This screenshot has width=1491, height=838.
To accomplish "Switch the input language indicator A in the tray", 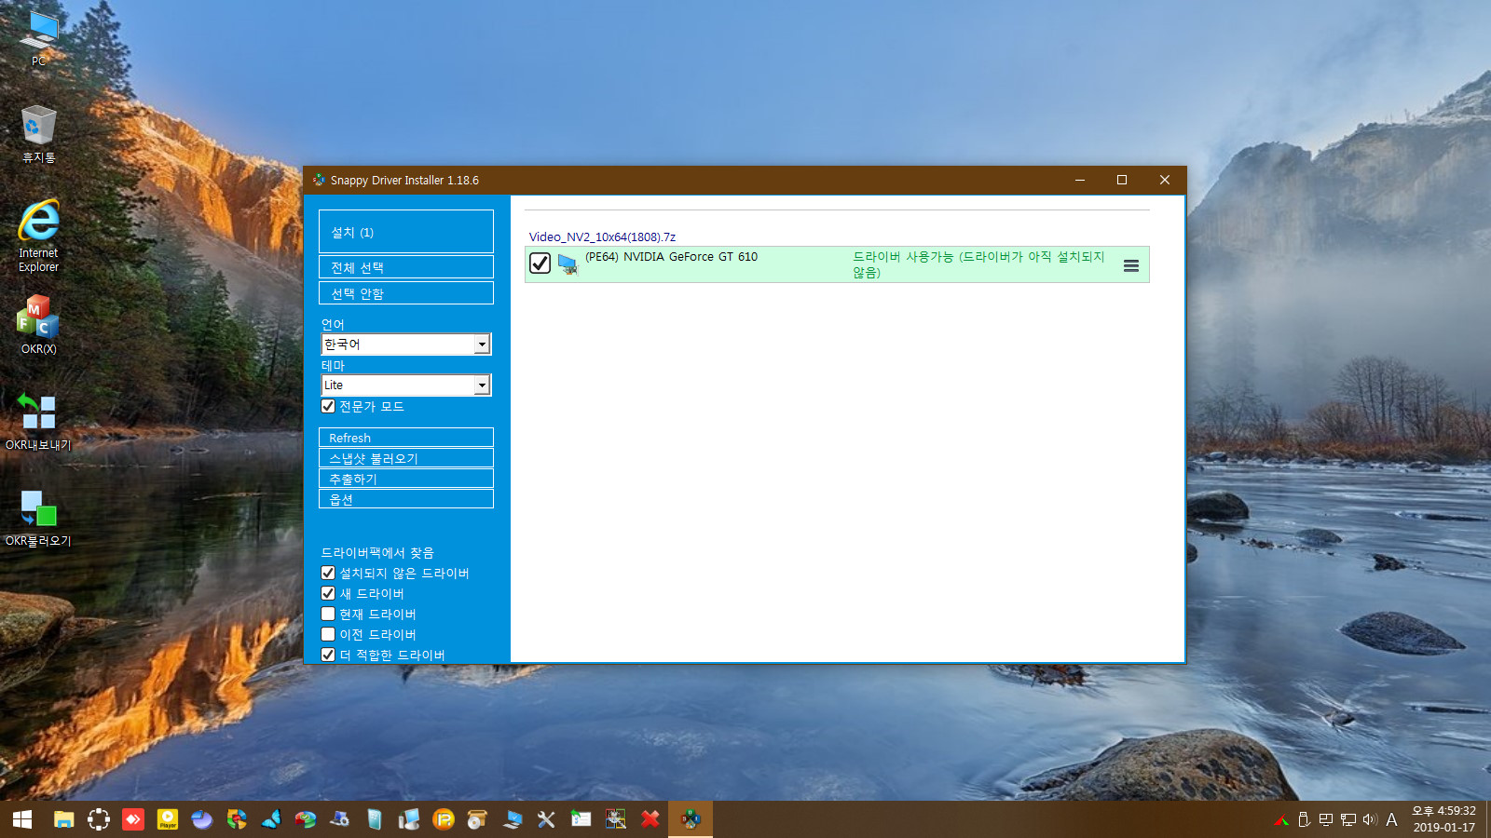I will (x=1391, y=819).
